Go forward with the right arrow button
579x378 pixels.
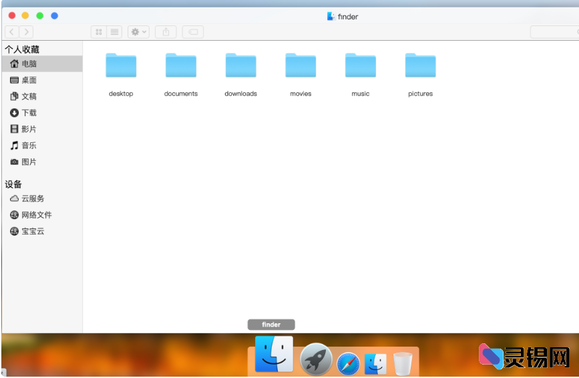[26, 32]
